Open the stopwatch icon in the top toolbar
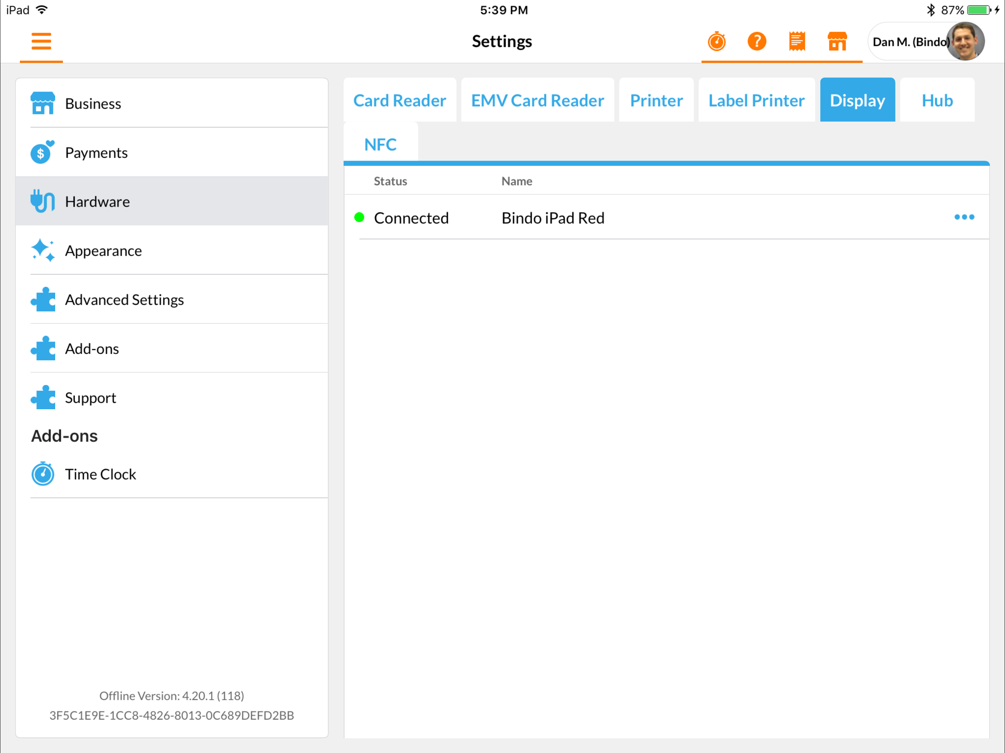The width and height of the screenshot is (1005, 753). [717, 41]
